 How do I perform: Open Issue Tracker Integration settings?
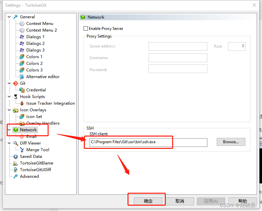(x=51, y=103)
